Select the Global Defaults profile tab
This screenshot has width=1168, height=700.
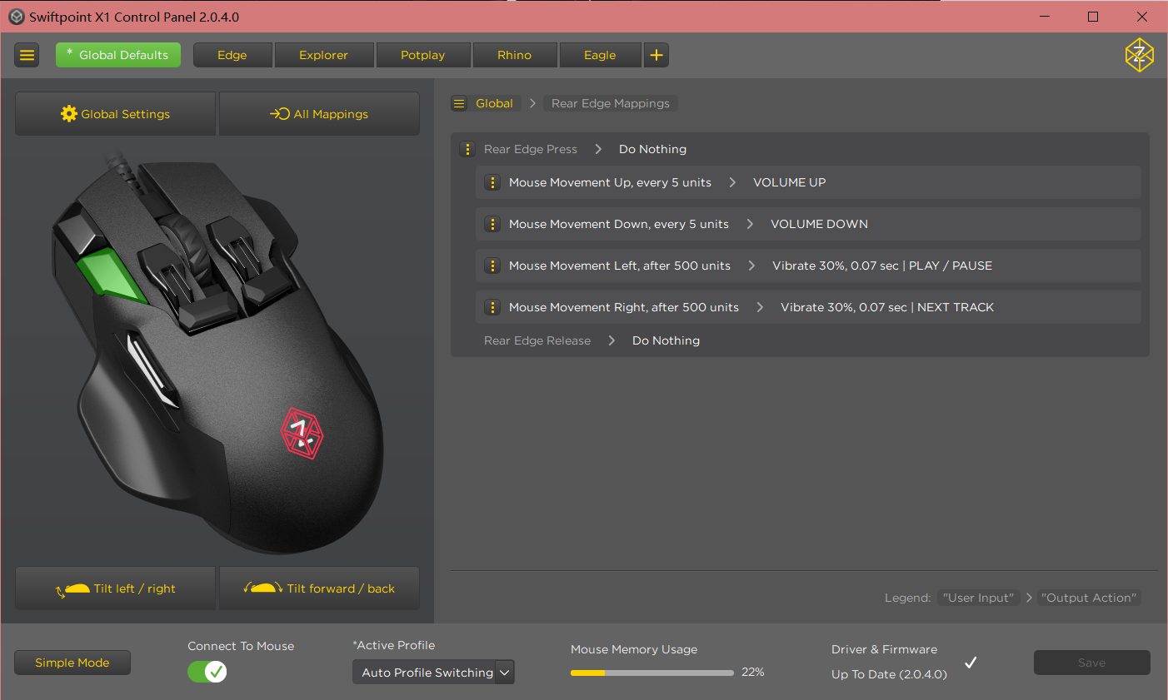[x=118, y=55]
